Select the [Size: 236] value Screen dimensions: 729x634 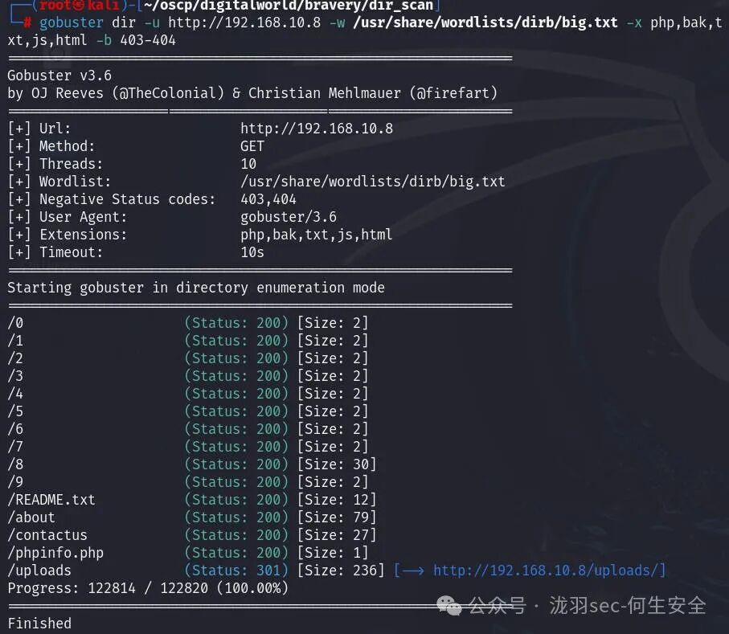coord(341,571)
